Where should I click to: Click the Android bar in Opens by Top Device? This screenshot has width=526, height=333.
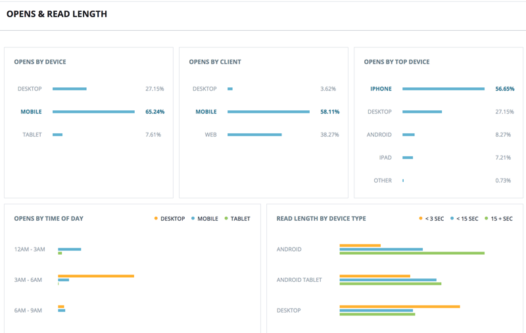pyautogui.click(x=408, y=135)
